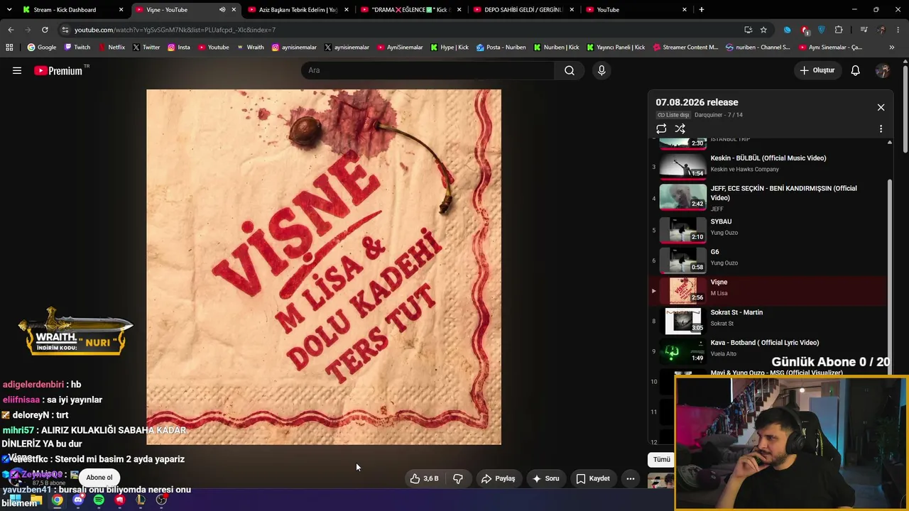Open Streamer Content M... bookmark
909x511 pixels.
(685, 48)
